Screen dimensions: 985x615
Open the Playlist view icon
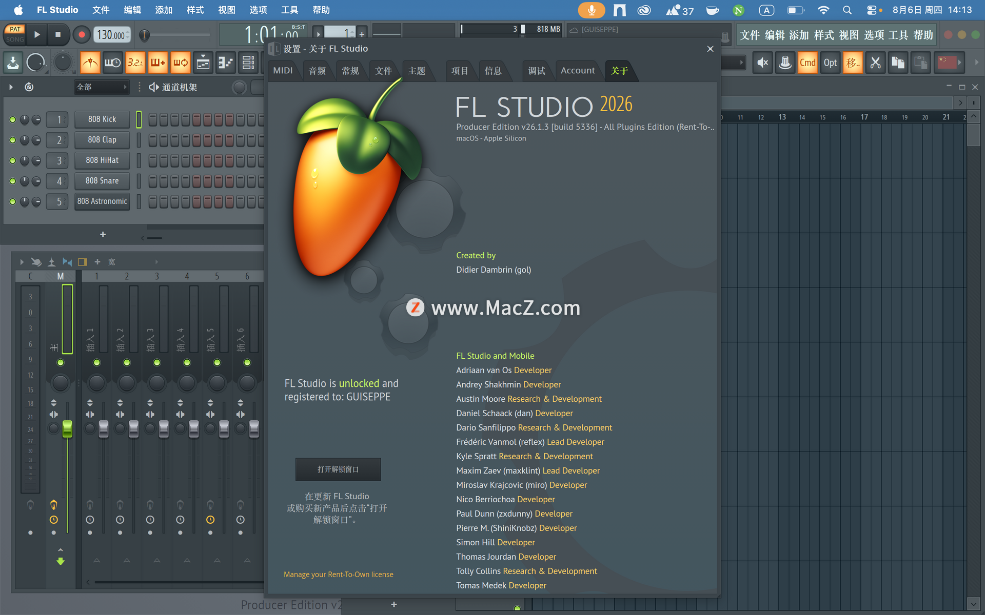pyautogui.click(x=203, y=63)
